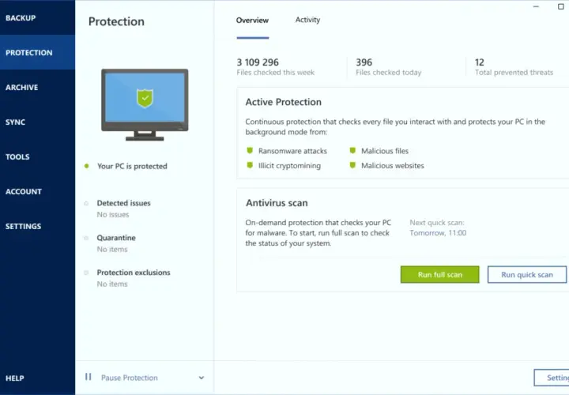Minimize the window
Image resolution: width=569 pixels, height=395 pixels.
(536, 6)
